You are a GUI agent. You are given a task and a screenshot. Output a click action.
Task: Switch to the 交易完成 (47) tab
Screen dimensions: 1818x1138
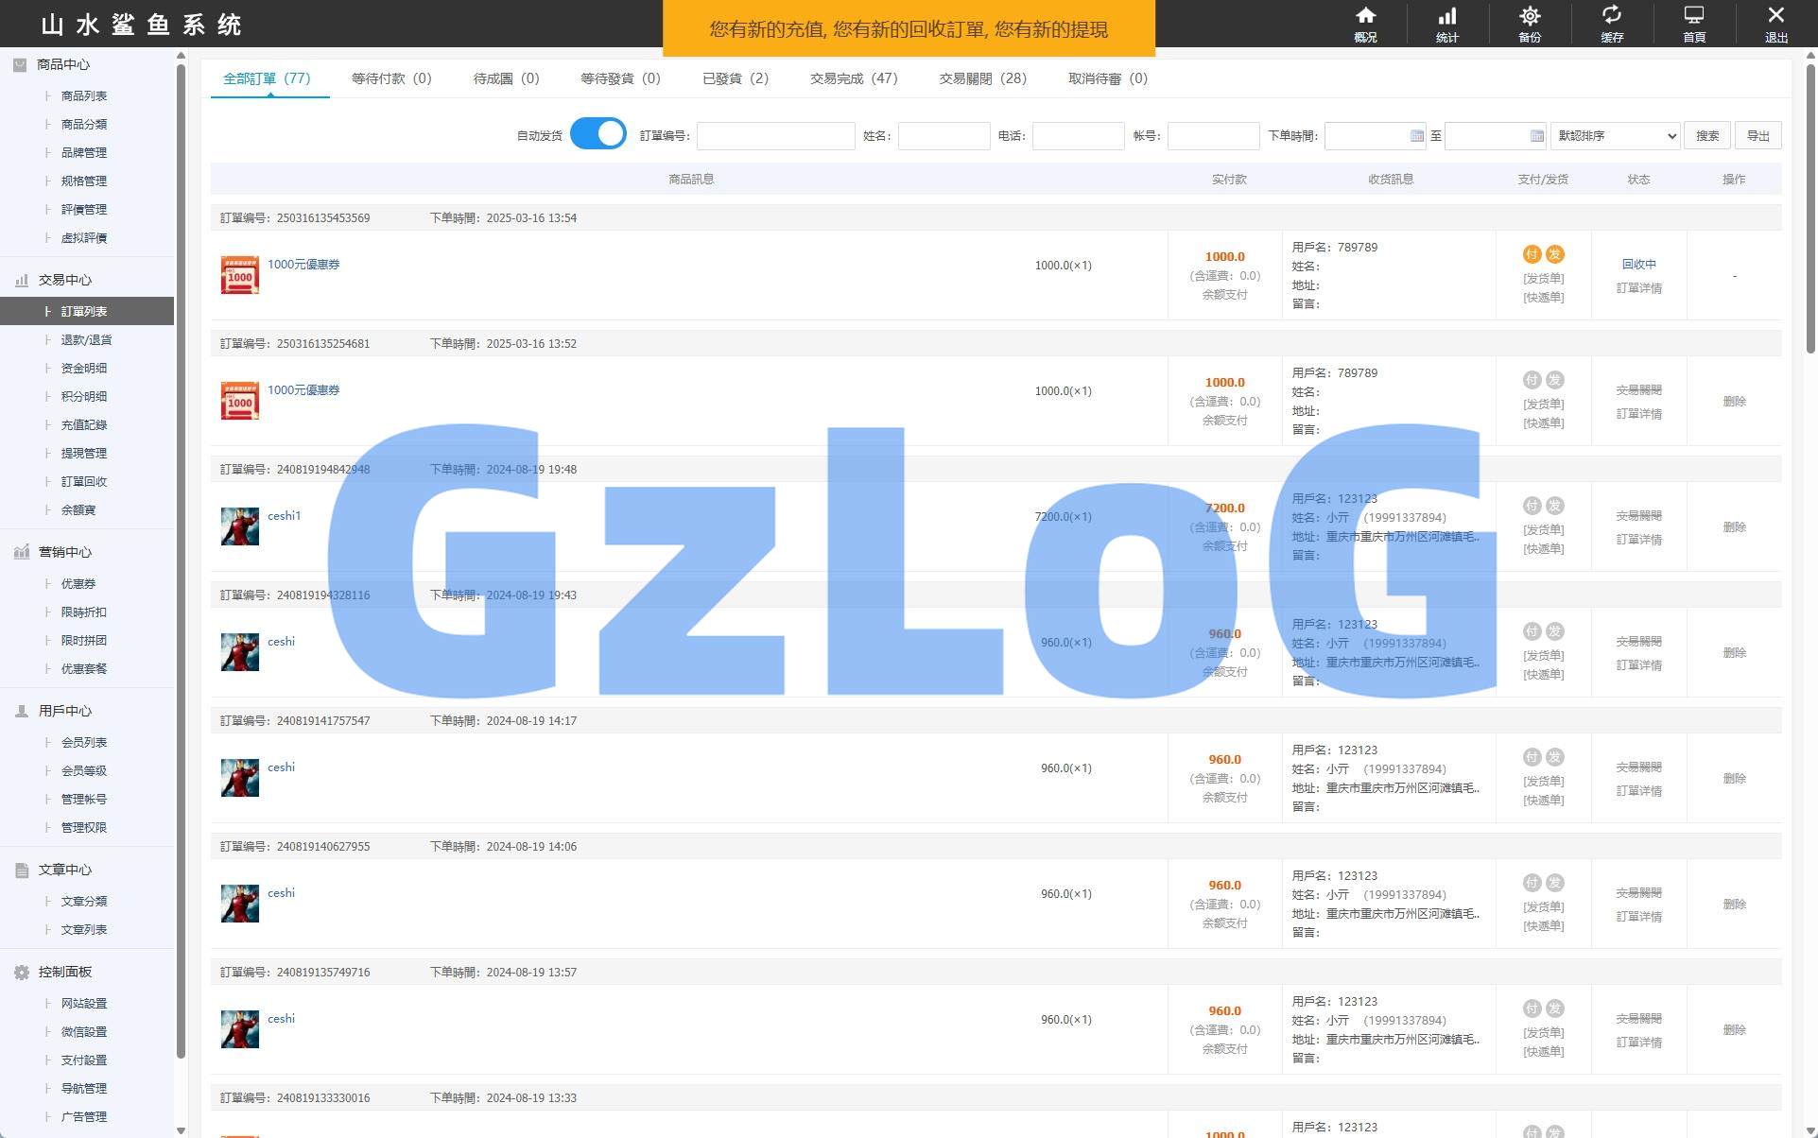pyautogui.click(x=853, y=78)
